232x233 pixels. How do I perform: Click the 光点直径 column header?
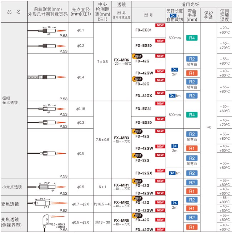point(81,11)
